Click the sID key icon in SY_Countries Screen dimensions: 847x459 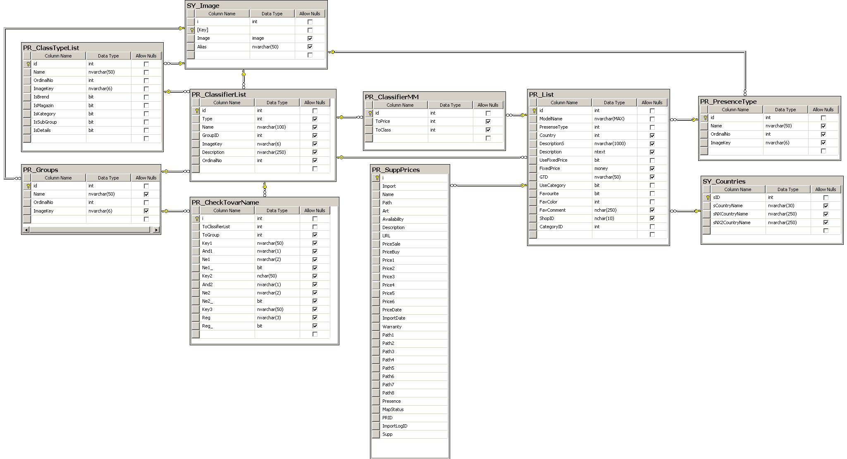click(708, 198)
